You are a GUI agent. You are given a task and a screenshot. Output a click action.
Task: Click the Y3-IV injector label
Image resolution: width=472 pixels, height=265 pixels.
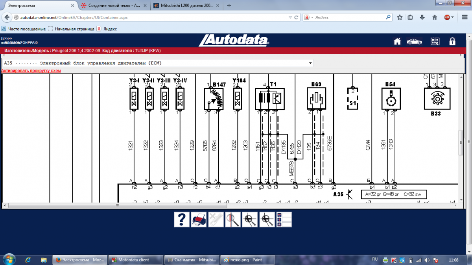(180, 80)
